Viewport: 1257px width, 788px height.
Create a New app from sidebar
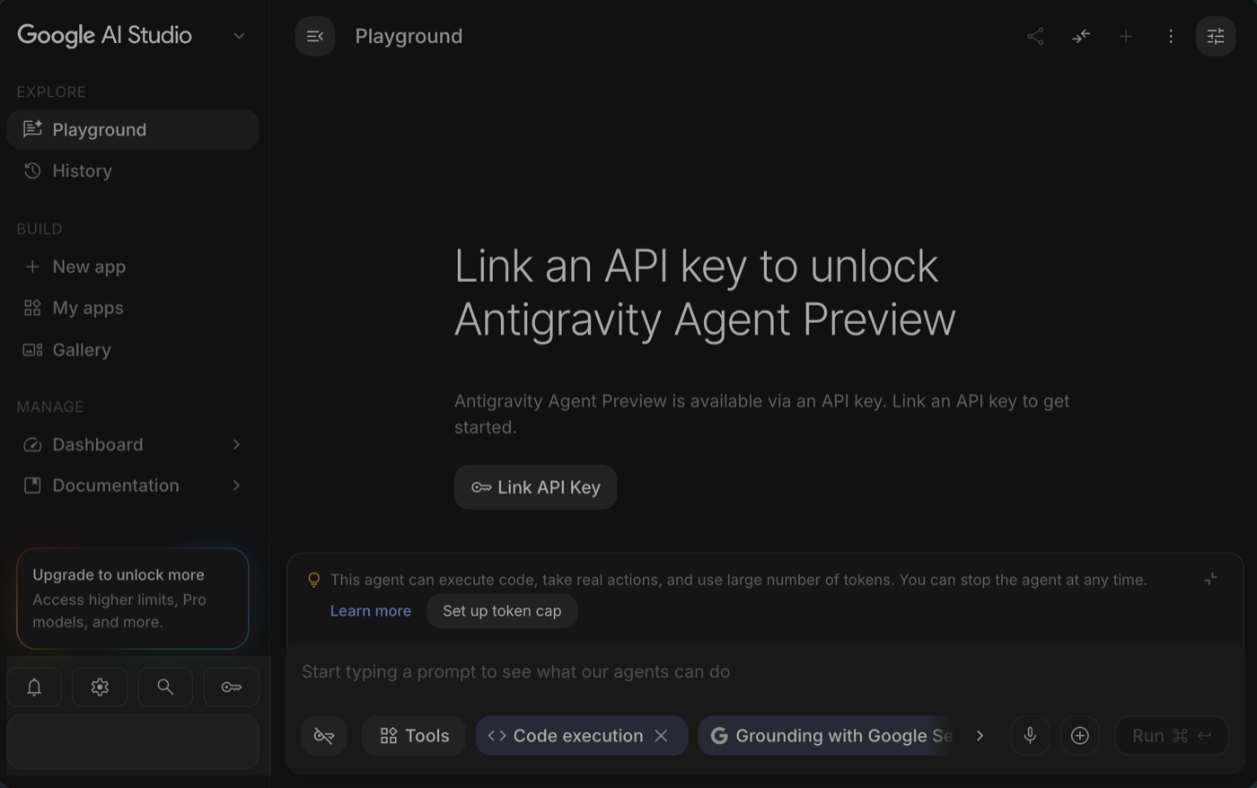point(133,267)
